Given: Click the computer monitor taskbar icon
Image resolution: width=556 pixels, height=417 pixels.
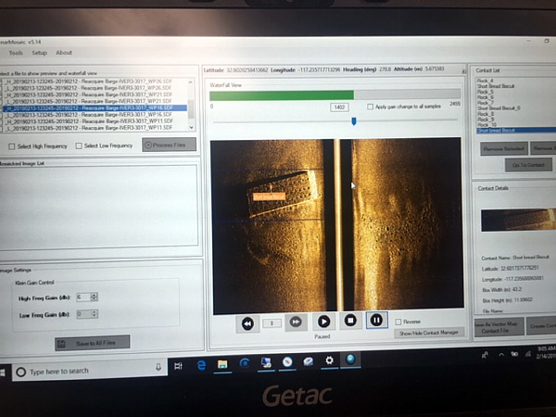Looking at the screenshot, I should click(266, 362).
